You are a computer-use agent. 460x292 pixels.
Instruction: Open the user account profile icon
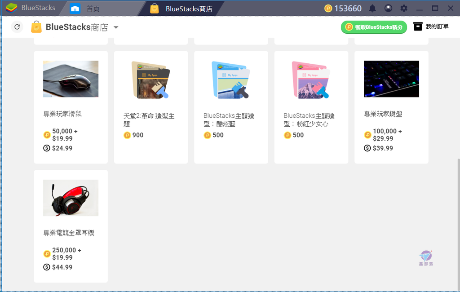tap(388, 8)
